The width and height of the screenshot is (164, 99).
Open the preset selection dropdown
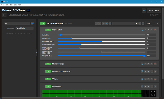click(x=125, y=24)
